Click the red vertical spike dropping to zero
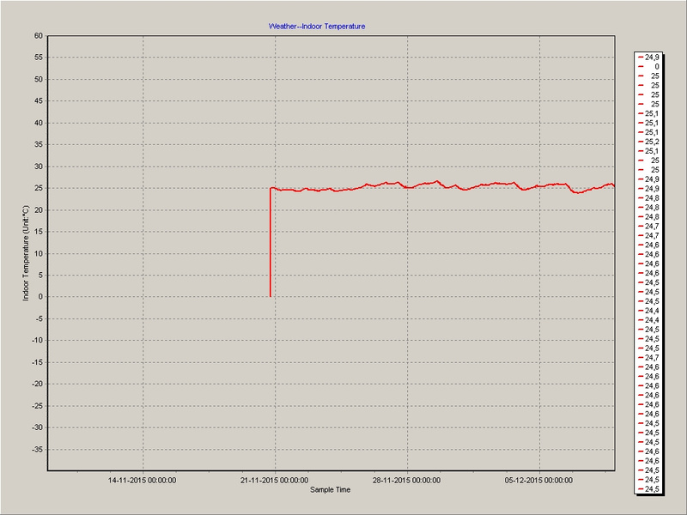The image size is (687, 515). (271, 243)
